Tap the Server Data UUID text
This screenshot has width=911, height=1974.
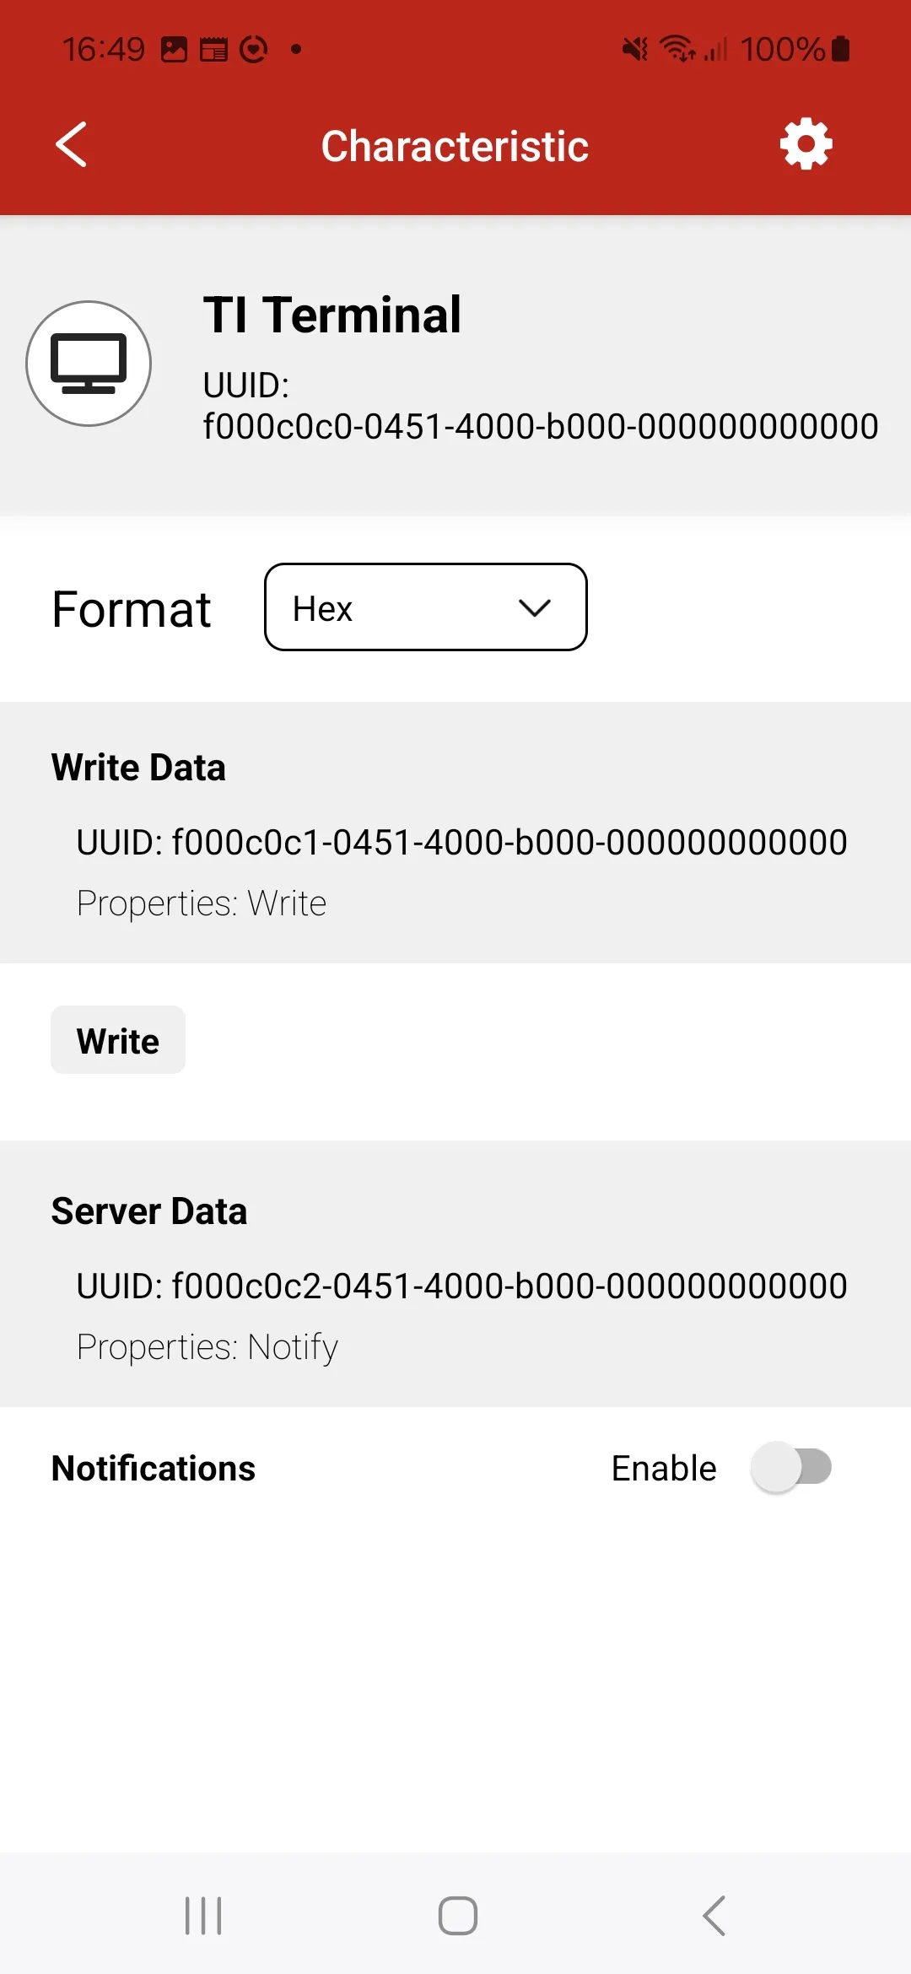click(461, 1285)
